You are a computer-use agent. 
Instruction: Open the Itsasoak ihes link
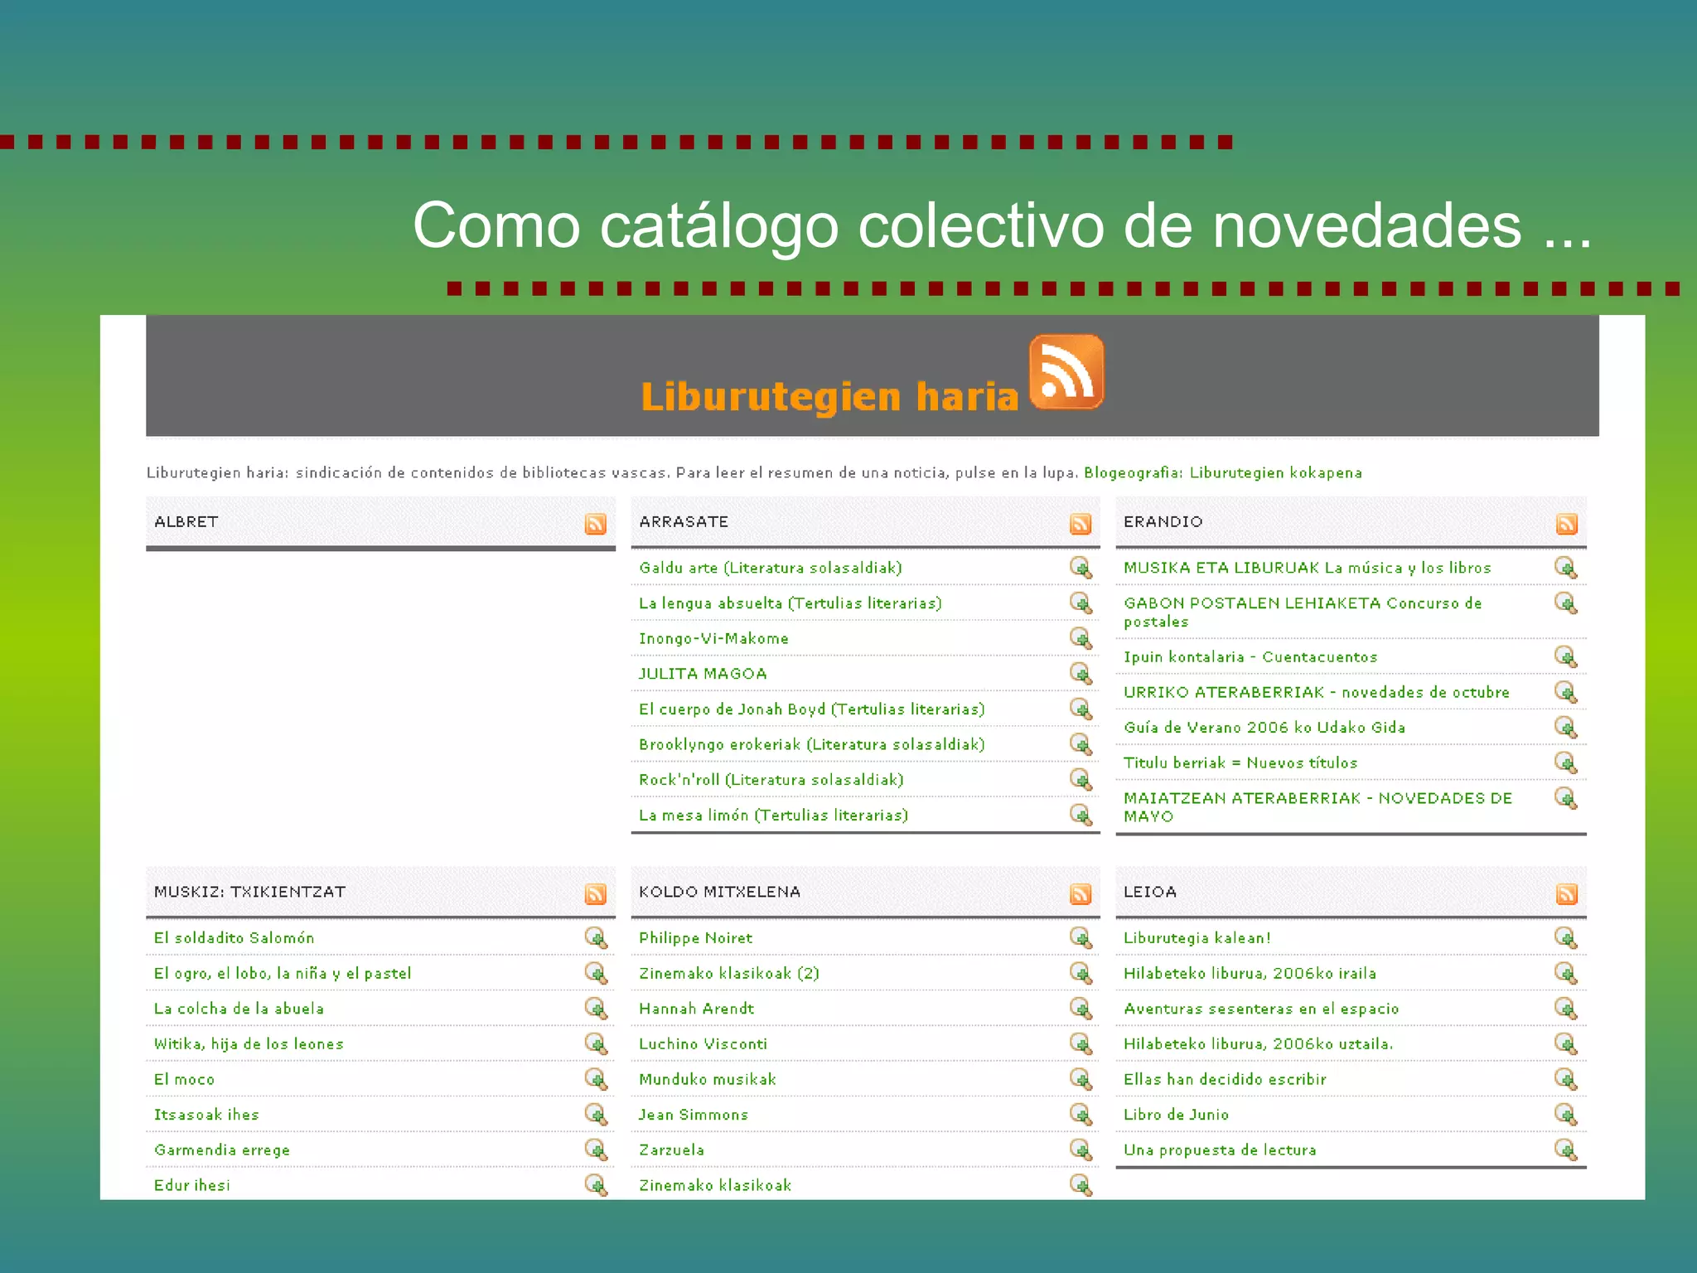pos(206,1115)
